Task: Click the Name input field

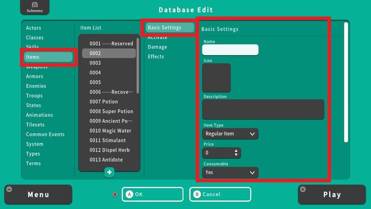Action: [230, 50]
